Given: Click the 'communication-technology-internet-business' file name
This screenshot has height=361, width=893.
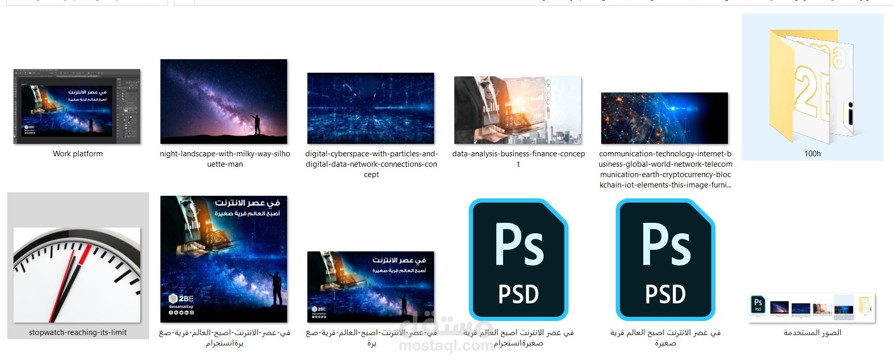Looking at the screenshot, I should (665, 169).
